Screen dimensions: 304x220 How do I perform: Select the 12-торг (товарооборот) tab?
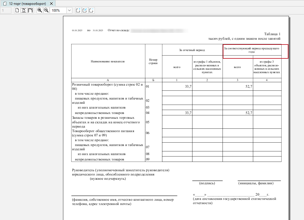pyautogui.click(x=27, y=3)
